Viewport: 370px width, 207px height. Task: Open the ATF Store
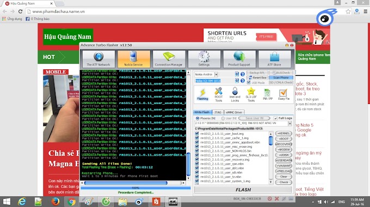pyautogui.click(x=274, y=59)
